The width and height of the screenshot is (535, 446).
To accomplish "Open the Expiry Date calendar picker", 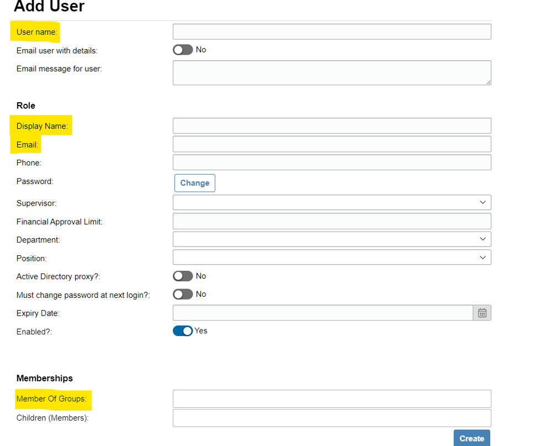I will point(482,313).
